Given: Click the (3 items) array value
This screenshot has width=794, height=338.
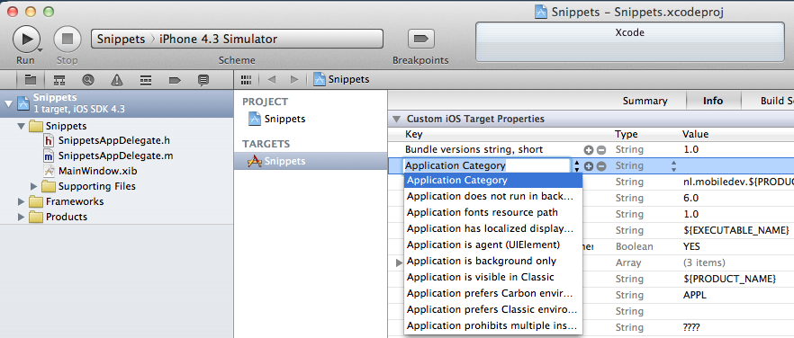Looking at the screenshot, I should click(704, 263).
